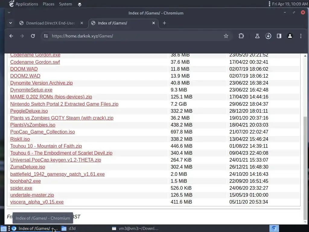This screenshot has height=232, width=309.
Task: Download DynomiteSetup.exe
Action: 31,90
